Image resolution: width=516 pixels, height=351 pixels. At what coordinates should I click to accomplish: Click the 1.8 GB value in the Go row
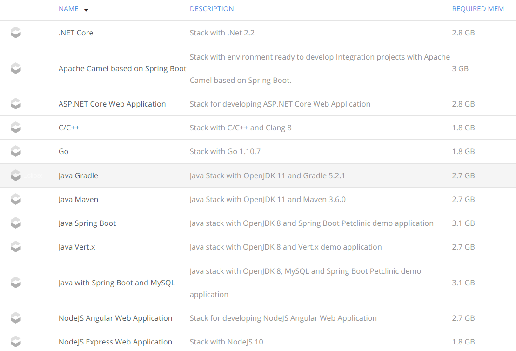click(463, 152)
